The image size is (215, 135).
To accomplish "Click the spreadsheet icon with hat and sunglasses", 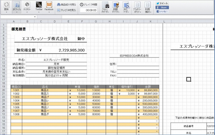I will pyautogui.click(x=105, y=5).
